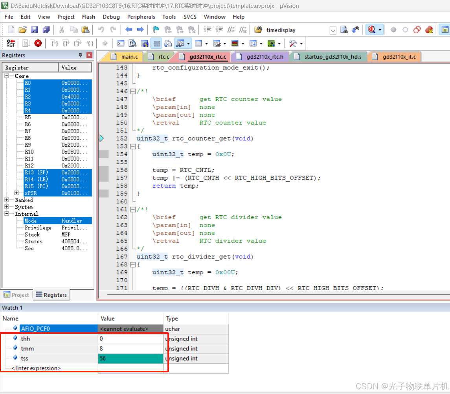This screenshot has height=394, width=450.
Task: Toggle the Watch windows icon
Action: pos(180,43)
